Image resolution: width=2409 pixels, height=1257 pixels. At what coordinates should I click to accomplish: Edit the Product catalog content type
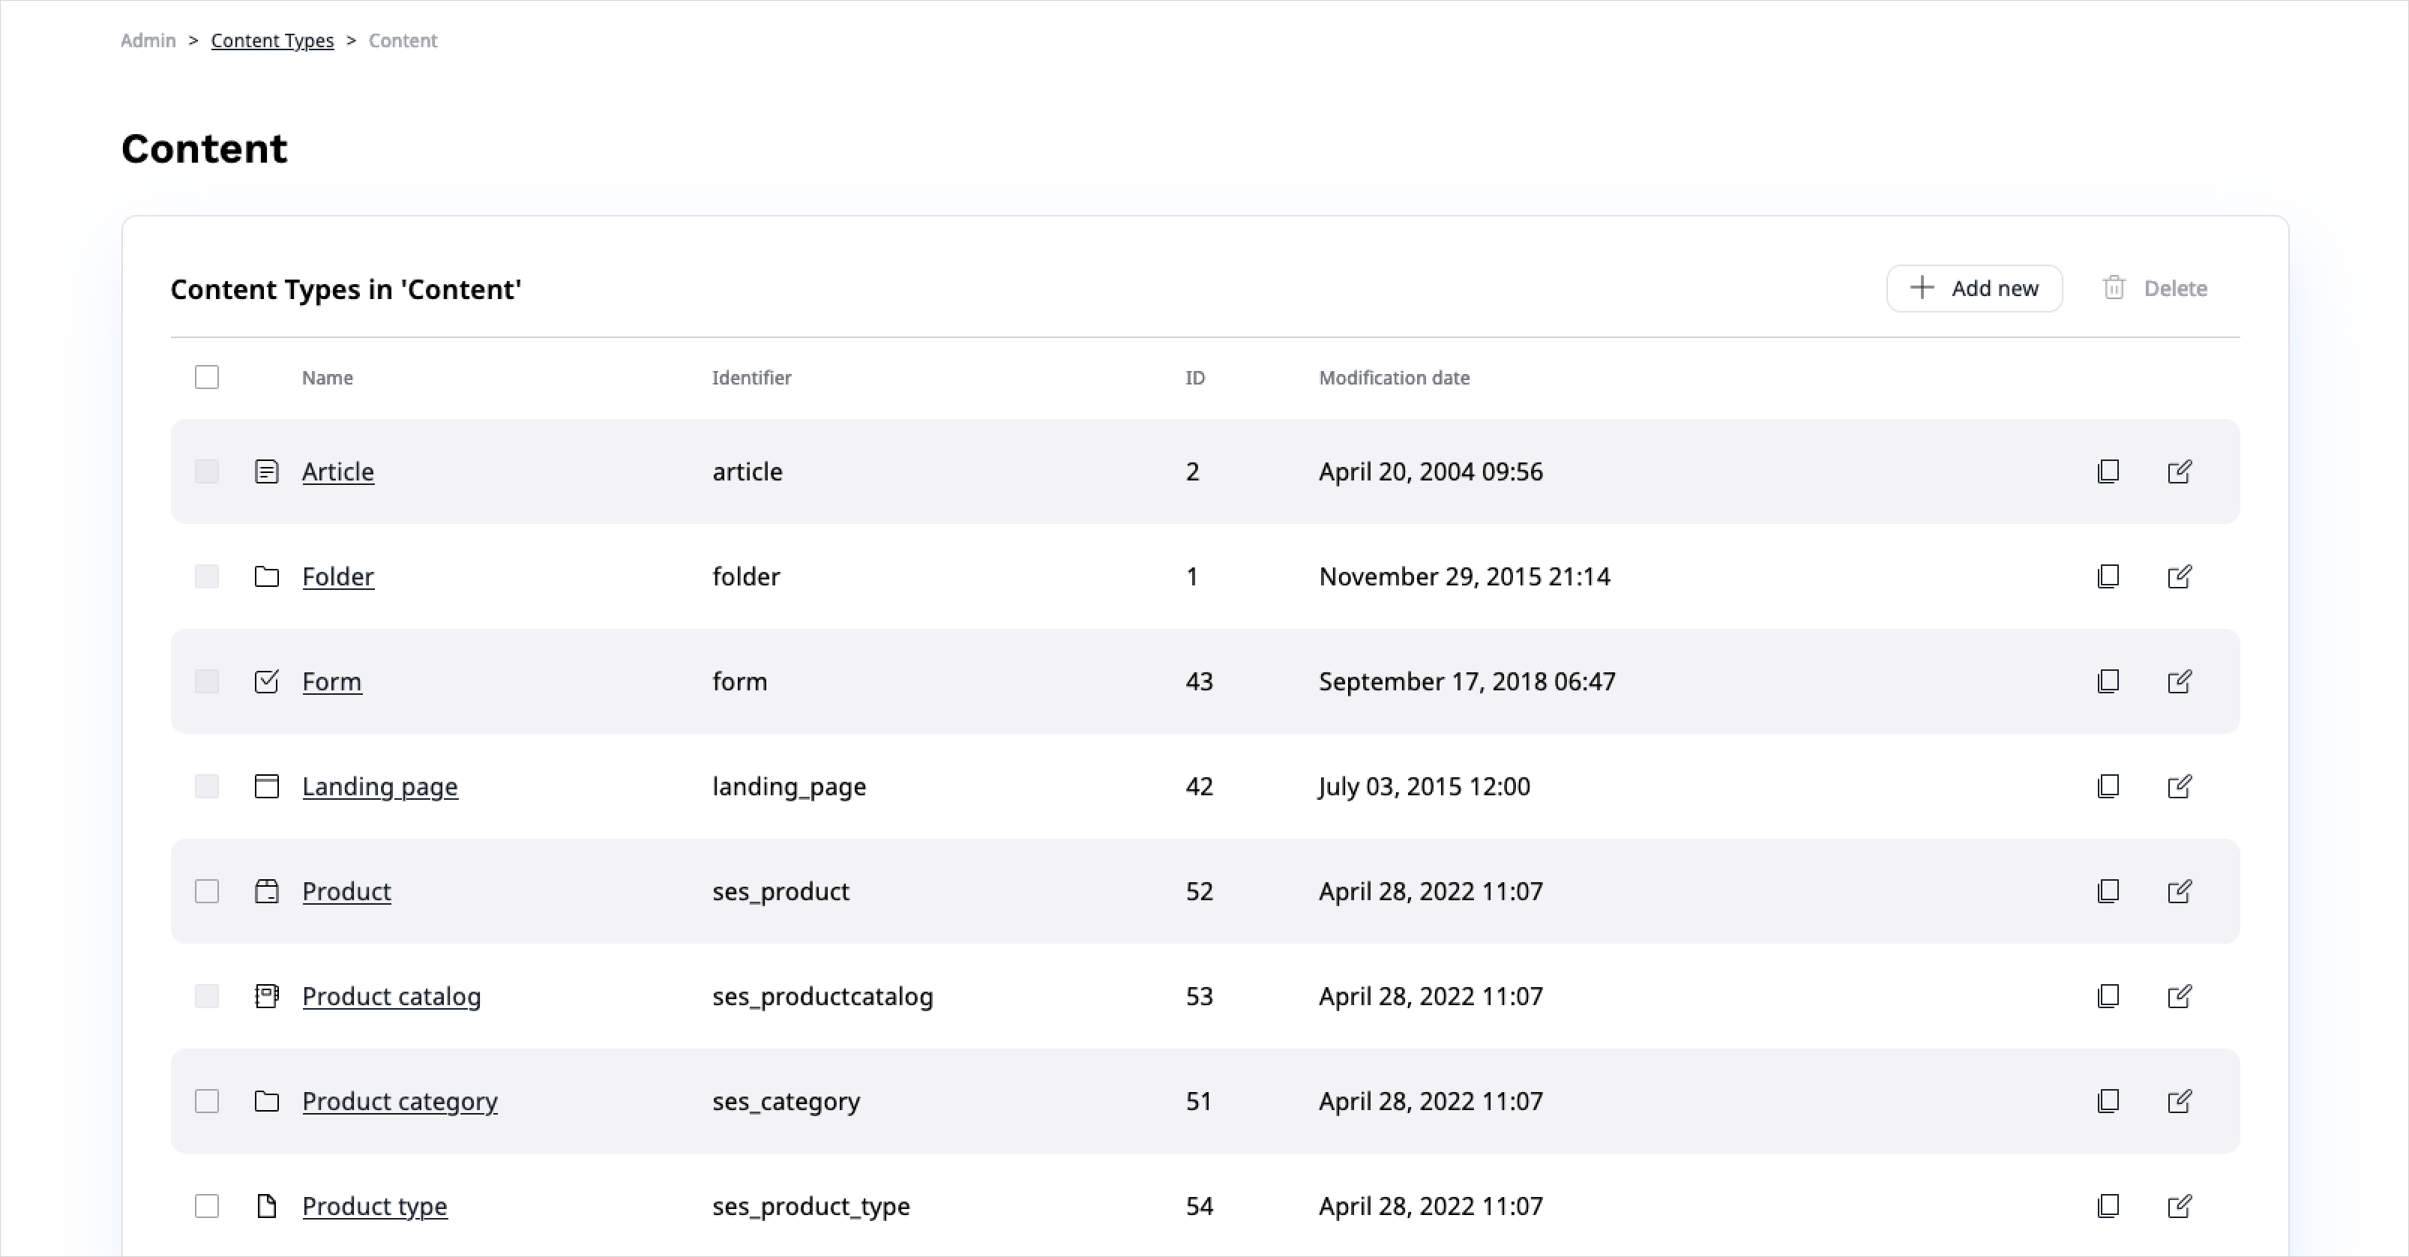2179,996
